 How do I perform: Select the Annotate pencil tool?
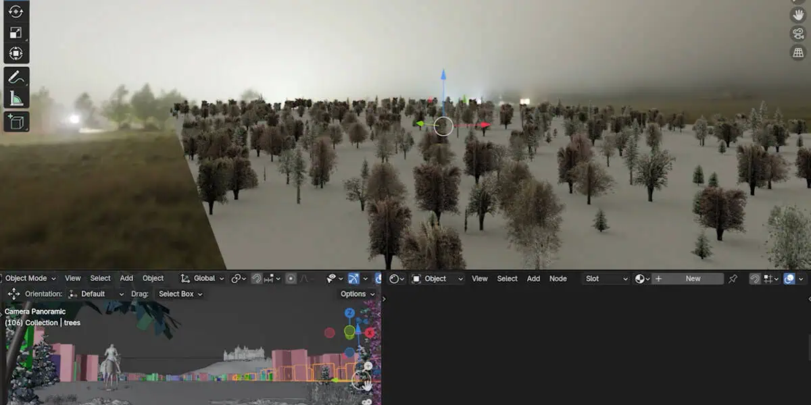(16, 77)
